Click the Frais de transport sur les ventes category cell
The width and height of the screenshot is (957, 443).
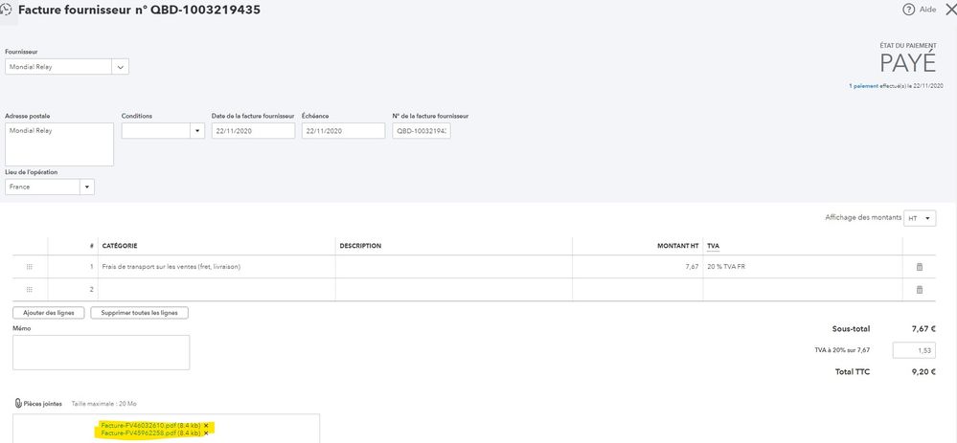pos(216,267)
